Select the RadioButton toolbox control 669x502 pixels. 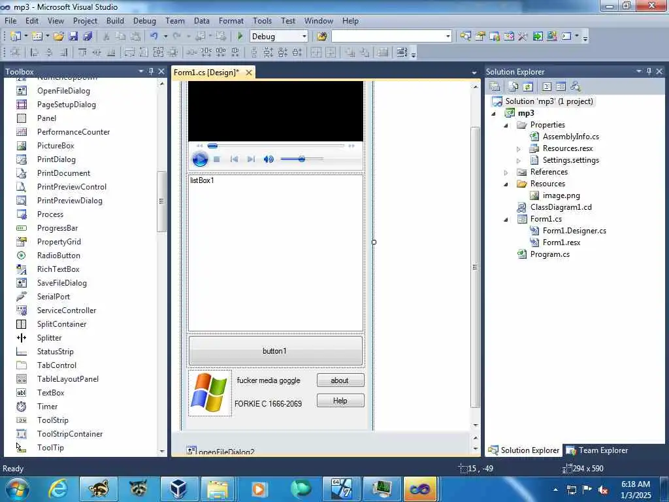point(58,256)
